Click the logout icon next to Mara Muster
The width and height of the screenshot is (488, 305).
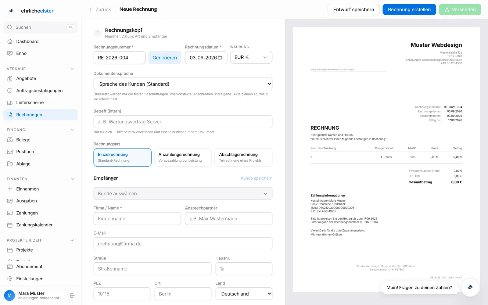[x=73, y=296]
